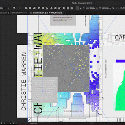Screen dimensions: 125x125
Task: Select the top gray paragraph box
Action: click(x=63, y=20)
